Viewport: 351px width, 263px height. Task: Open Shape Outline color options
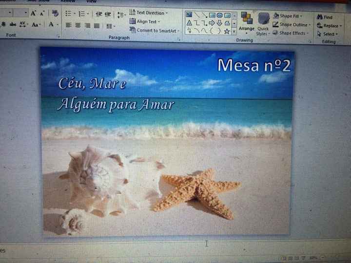292,25
